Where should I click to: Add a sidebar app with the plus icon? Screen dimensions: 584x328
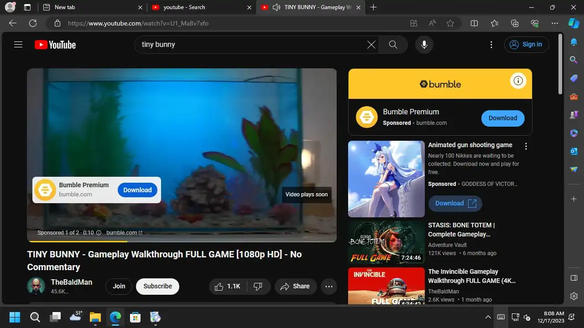(574, 199)
